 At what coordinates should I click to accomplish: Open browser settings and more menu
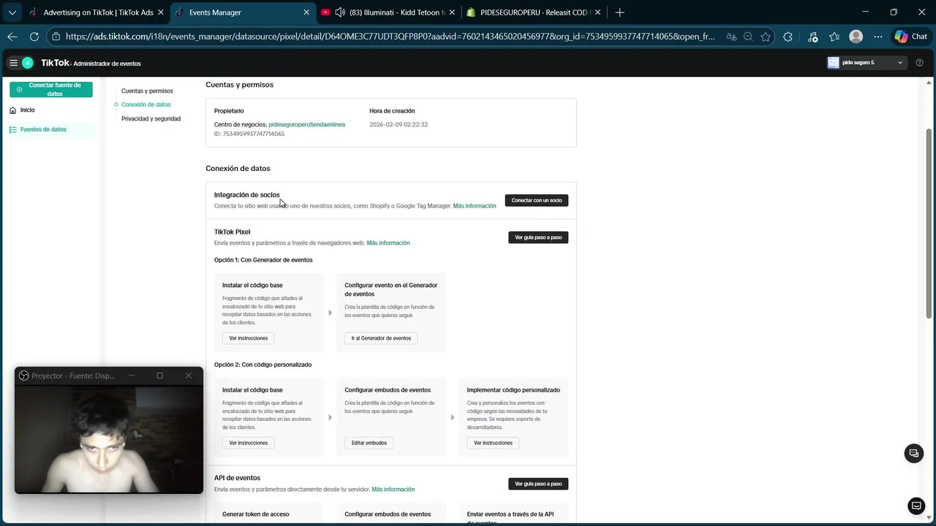pos(878,37)
